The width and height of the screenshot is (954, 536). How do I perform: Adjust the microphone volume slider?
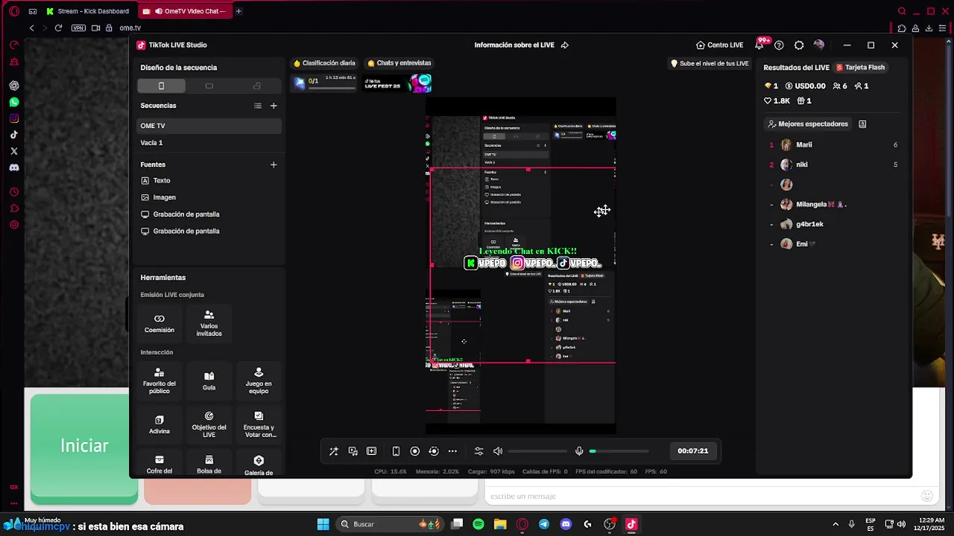(x=619, y=451)
